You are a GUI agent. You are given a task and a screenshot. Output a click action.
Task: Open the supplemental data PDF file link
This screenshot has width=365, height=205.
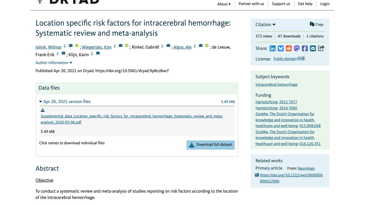coord(132,119)
